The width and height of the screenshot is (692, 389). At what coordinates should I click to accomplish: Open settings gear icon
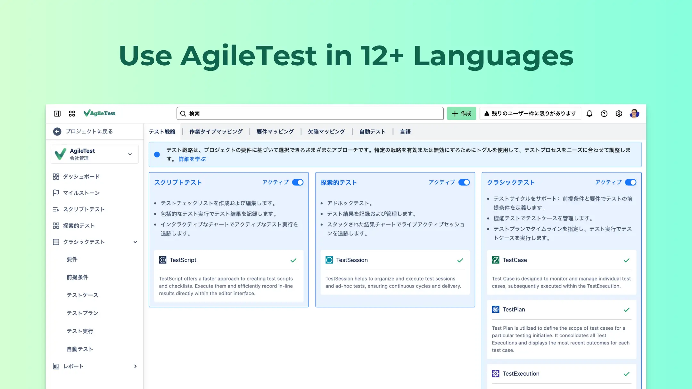(x=619, y=114)
